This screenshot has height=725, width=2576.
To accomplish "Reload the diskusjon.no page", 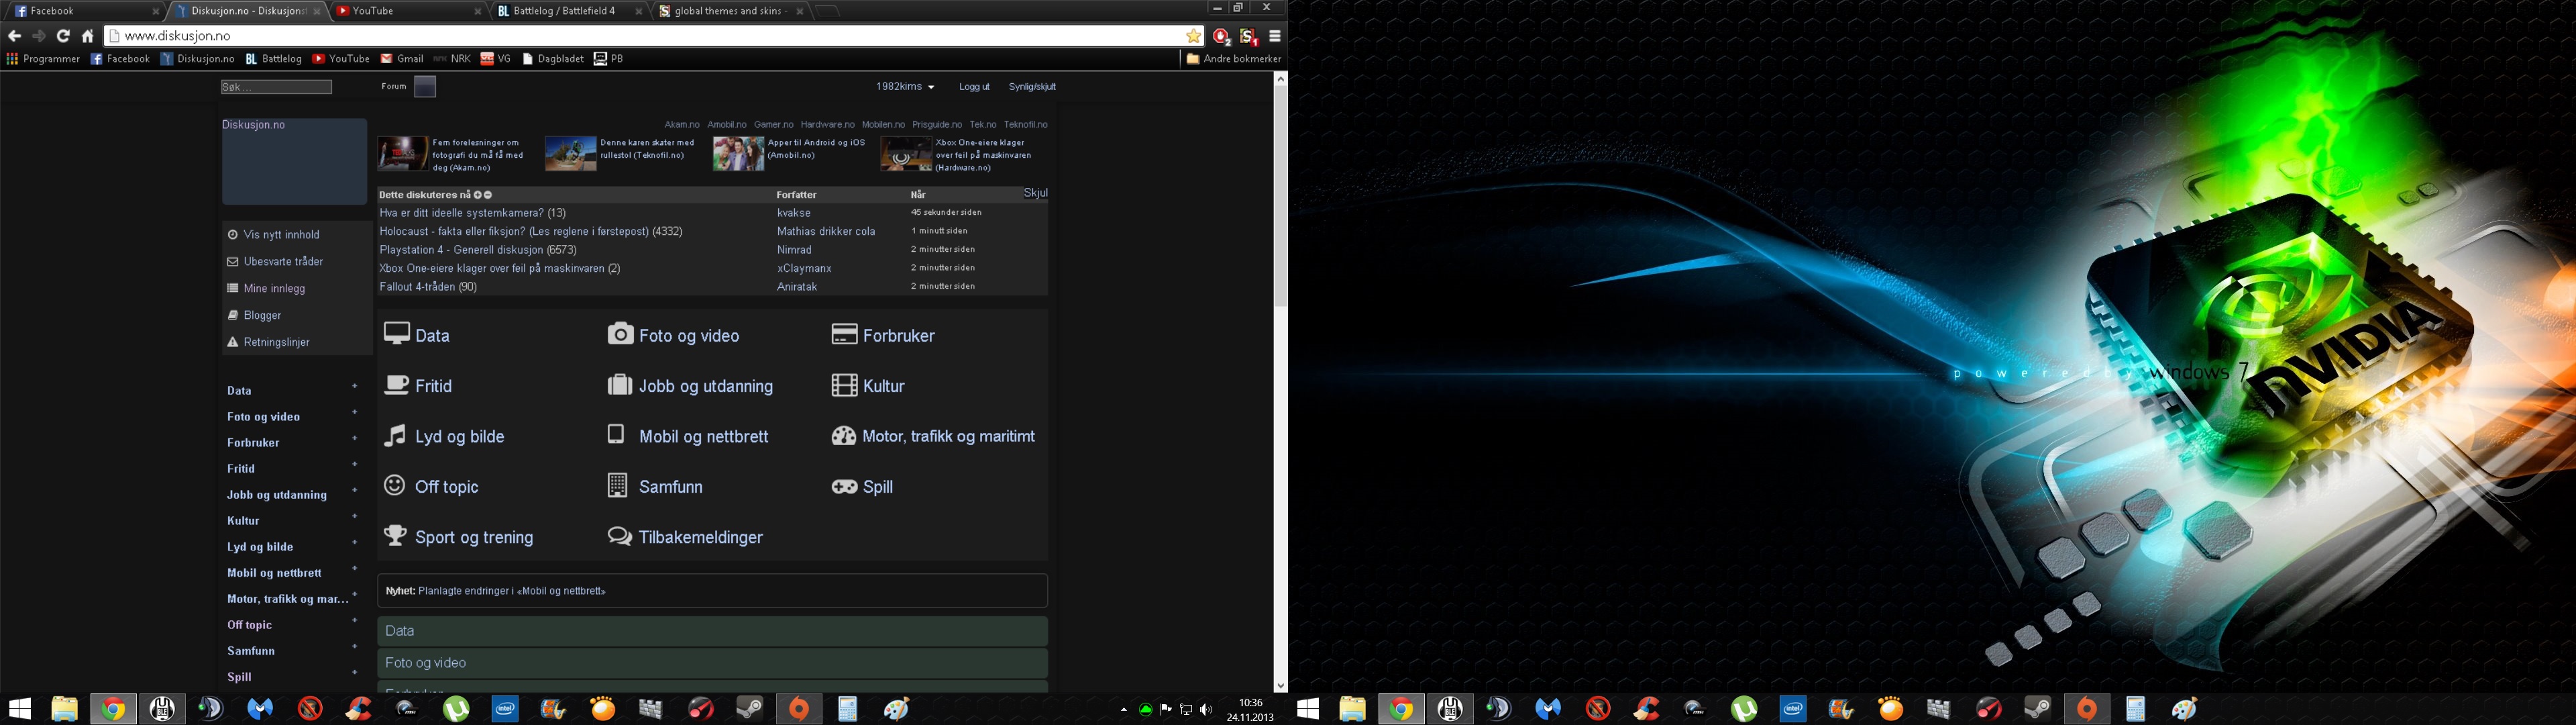I will click(63, 36).
